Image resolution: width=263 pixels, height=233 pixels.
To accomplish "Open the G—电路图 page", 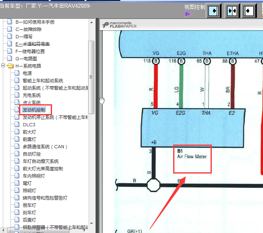I will [26, 59].
